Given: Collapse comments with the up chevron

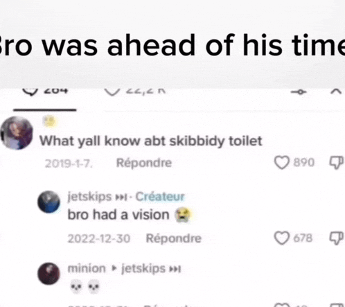Looking at the screenshot, I should [x=336, y=91].
